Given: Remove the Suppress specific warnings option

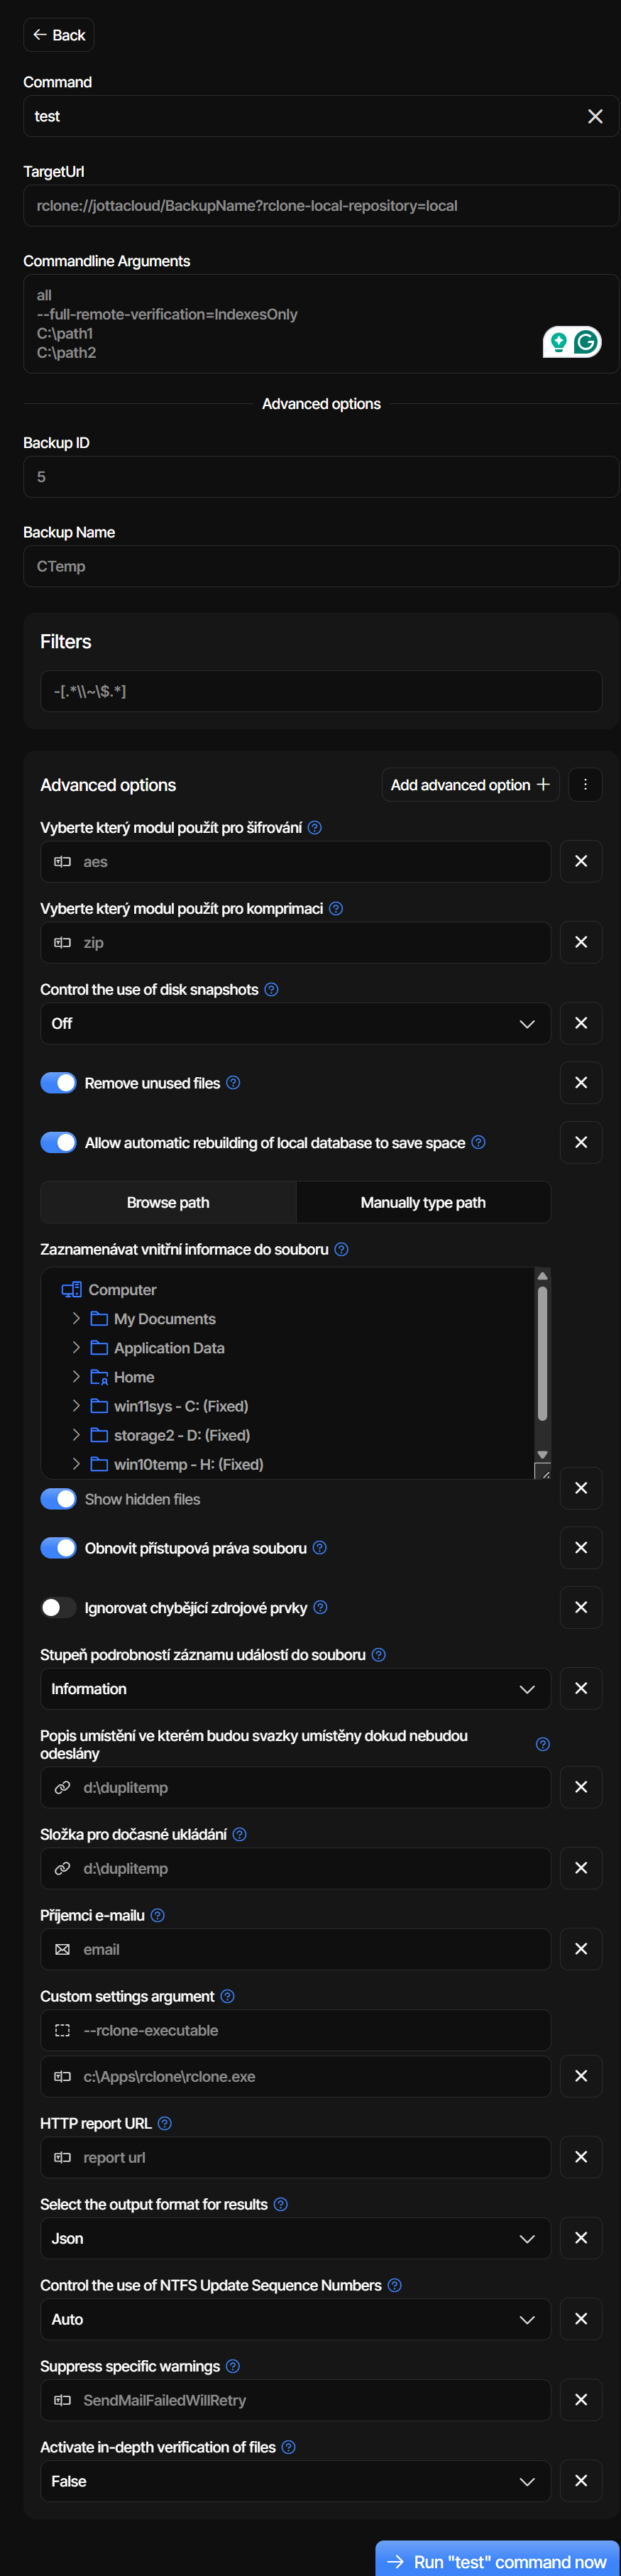Looking at the screenshot, I should tap(581, 2400).
